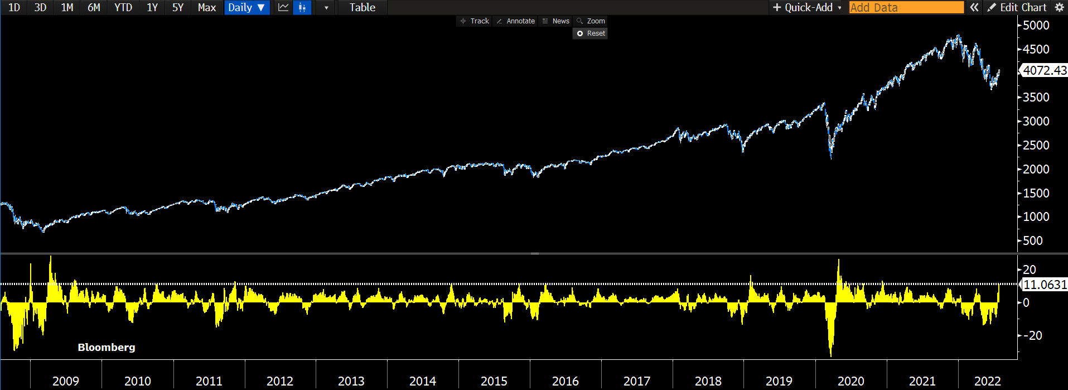Viewport: 1068px width, 390px height.
Task: Set time range to YTD
Action: (123, 7)
